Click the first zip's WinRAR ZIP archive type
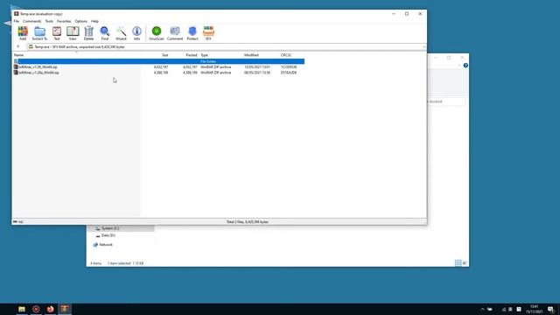The height and width of the screenshot is (315, 560). pyautogui.click(x=216, y=66)
